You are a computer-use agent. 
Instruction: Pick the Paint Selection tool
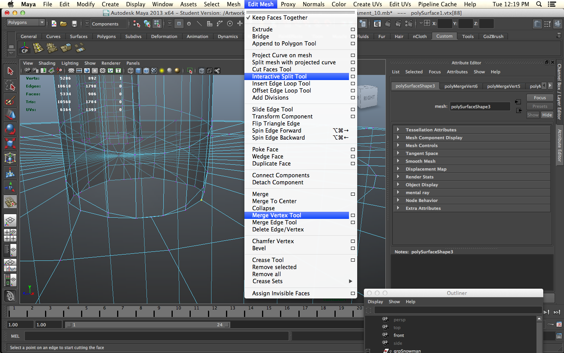[x=10, y=100]
